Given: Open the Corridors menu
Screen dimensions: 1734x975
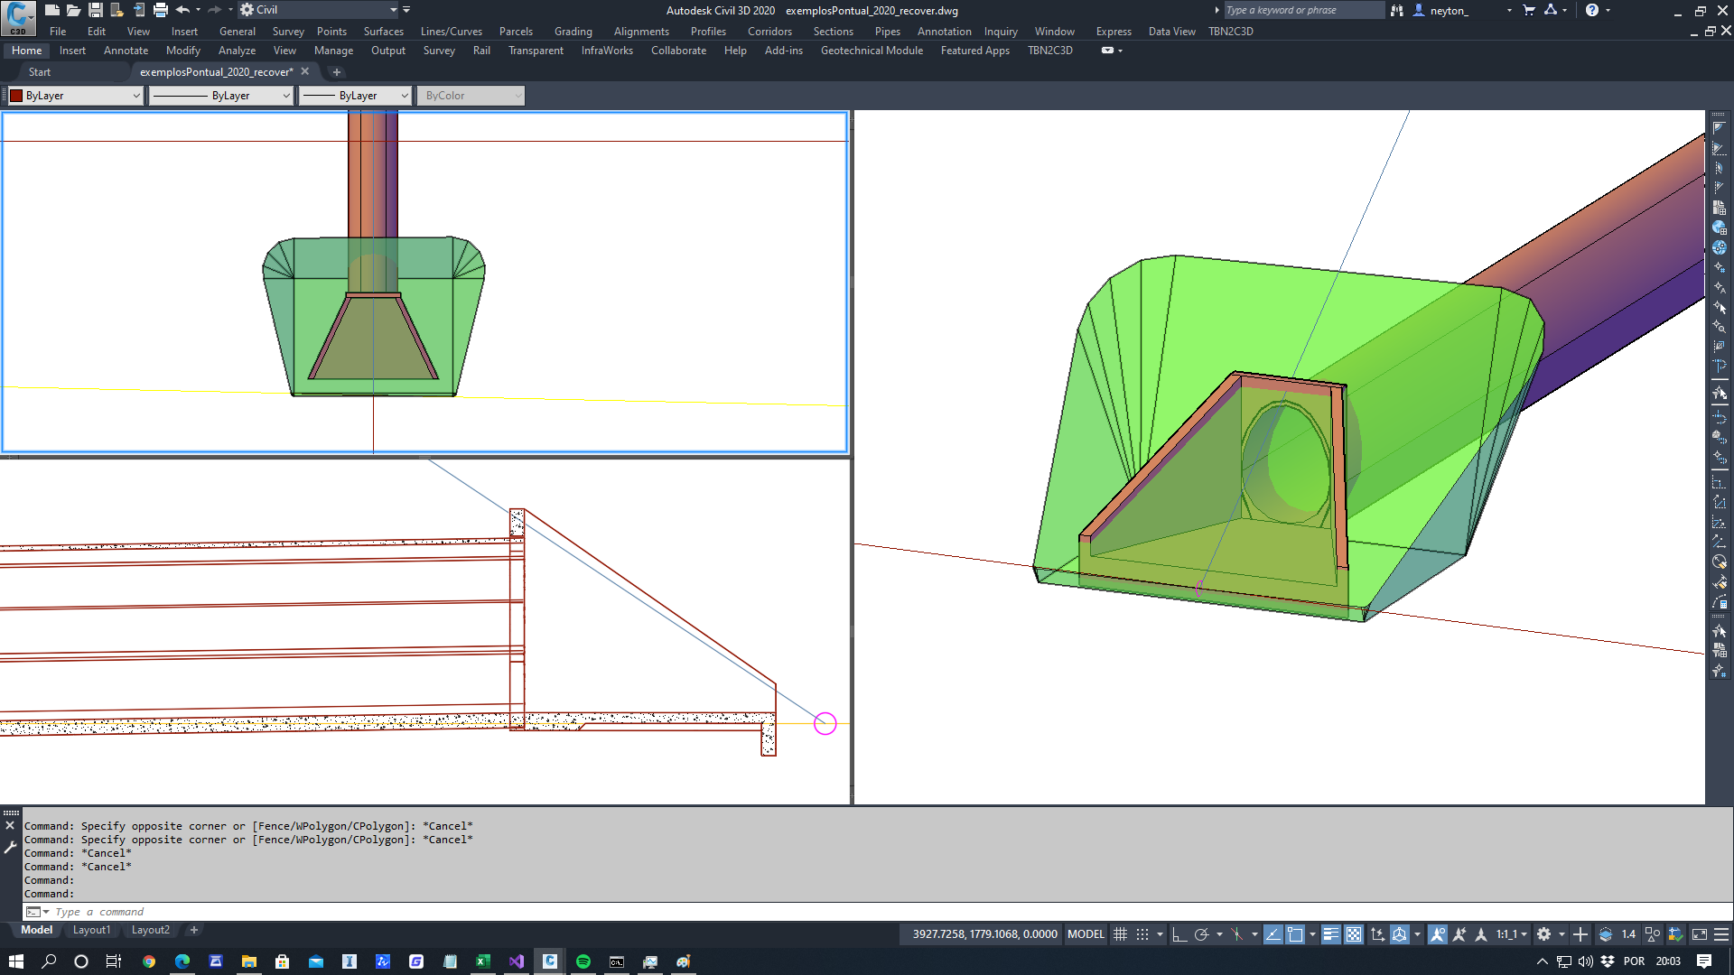Looking at the screenshot, I should pos(769,32).
